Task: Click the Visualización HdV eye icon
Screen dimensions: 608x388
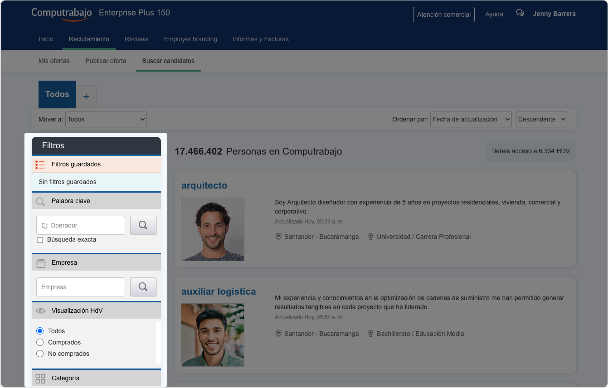Action: click(41, 311)
